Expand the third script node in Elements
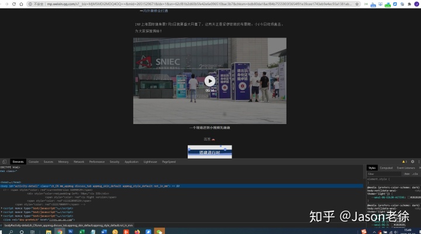This screenshot has height=234, width=421. coord(2,215)
